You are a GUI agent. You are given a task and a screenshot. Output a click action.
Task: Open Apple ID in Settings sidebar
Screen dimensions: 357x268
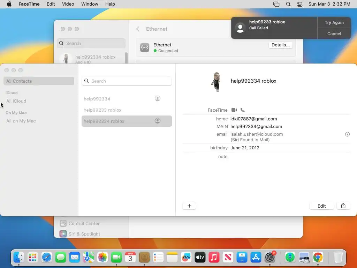click(91, 59)
